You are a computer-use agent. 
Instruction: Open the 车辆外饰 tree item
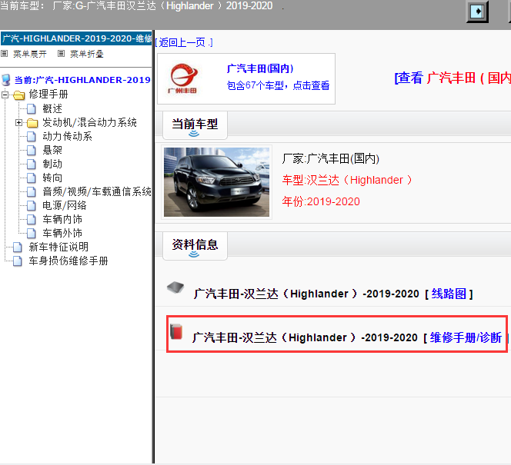point(62,233)
